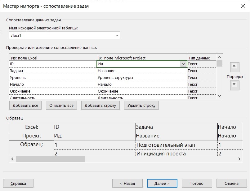Open Справка help
Viewport: 250px width, 191px height.
18,183
